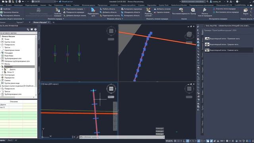Click the МОДЕЛЬ status bar button

[169, 141]
